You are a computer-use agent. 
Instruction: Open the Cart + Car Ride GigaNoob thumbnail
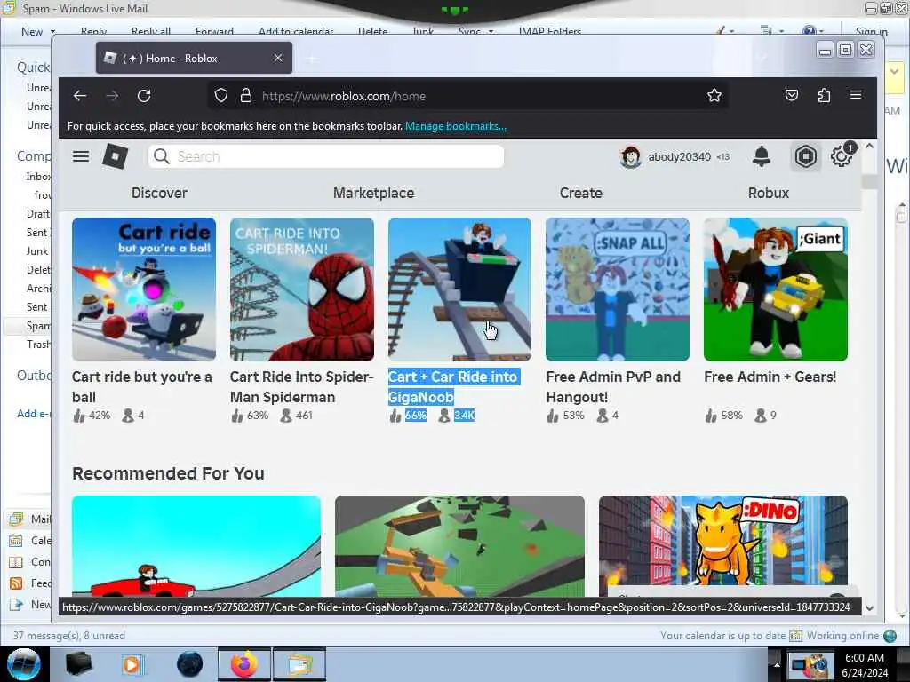pyautogui.click(x=459, y=289)
